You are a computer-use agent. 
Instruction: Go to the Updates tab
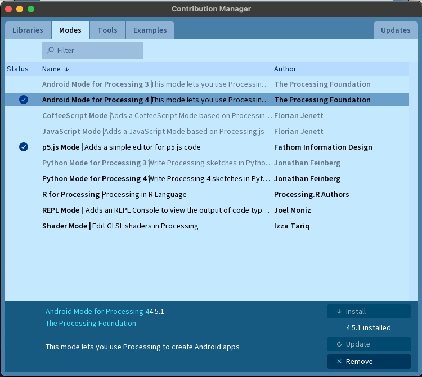coord(396,30)
